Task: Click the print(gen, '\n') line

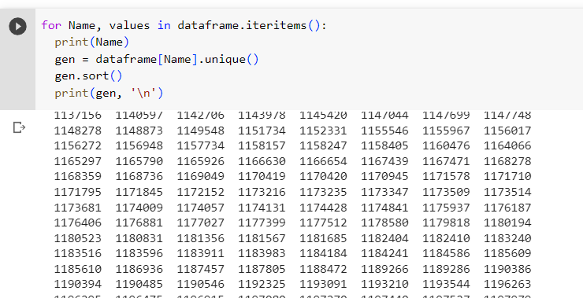Action: coord(109,93)
